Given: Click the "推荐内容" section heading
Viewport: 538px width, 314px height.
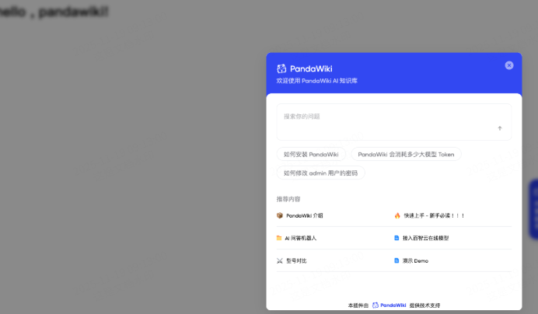Looking at the screenshot, I should (288, 199).
